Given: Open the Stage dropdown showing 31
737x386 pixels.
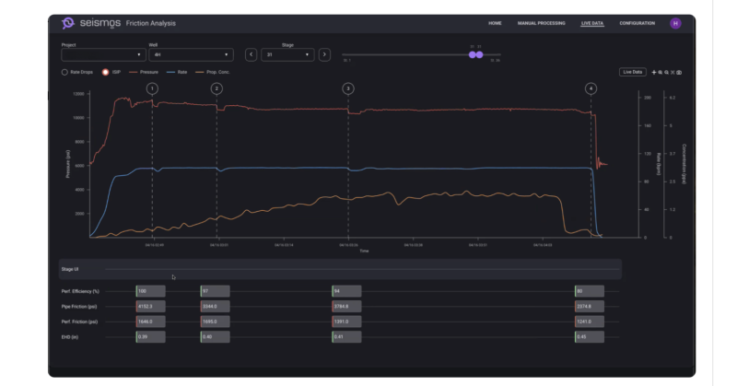Looking at the screenshot, I should click(x=288, y=54).
